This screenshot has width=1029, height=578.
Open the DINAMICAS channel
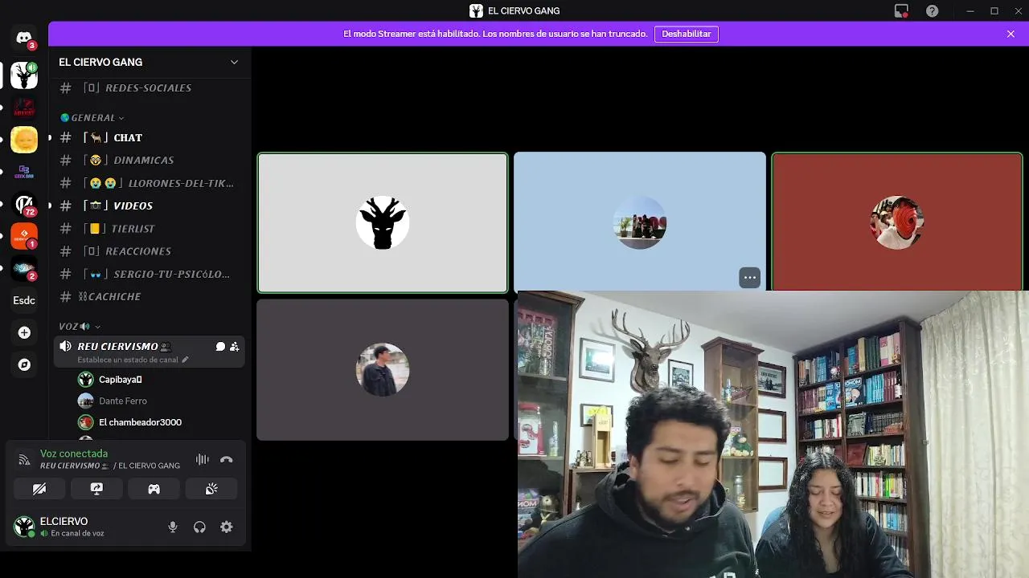click(x=150, y=160)
